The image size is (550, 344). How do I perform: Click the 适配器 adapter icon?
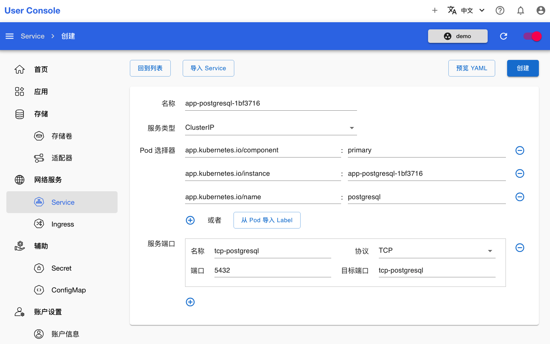(x=39, y=158)
